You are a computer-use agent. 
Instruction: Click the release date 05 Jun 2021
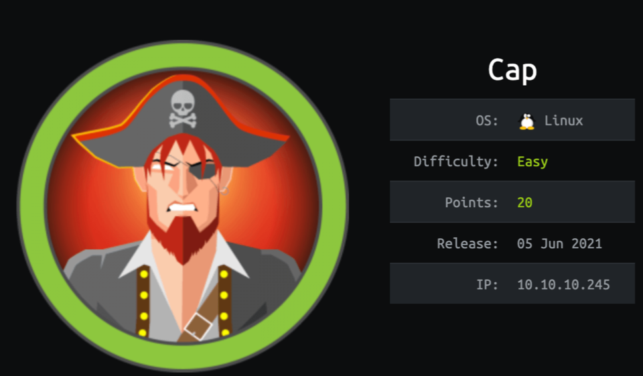pyautogui.click(x=559, y=243)
